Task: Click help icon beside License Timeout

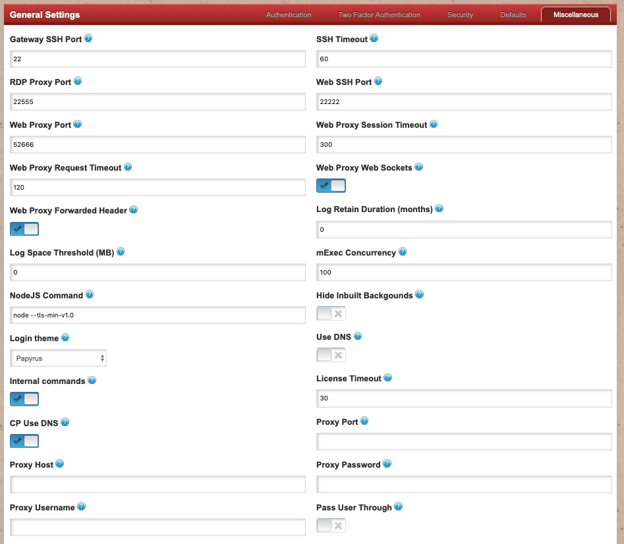Action: click(x=388, y=378)
